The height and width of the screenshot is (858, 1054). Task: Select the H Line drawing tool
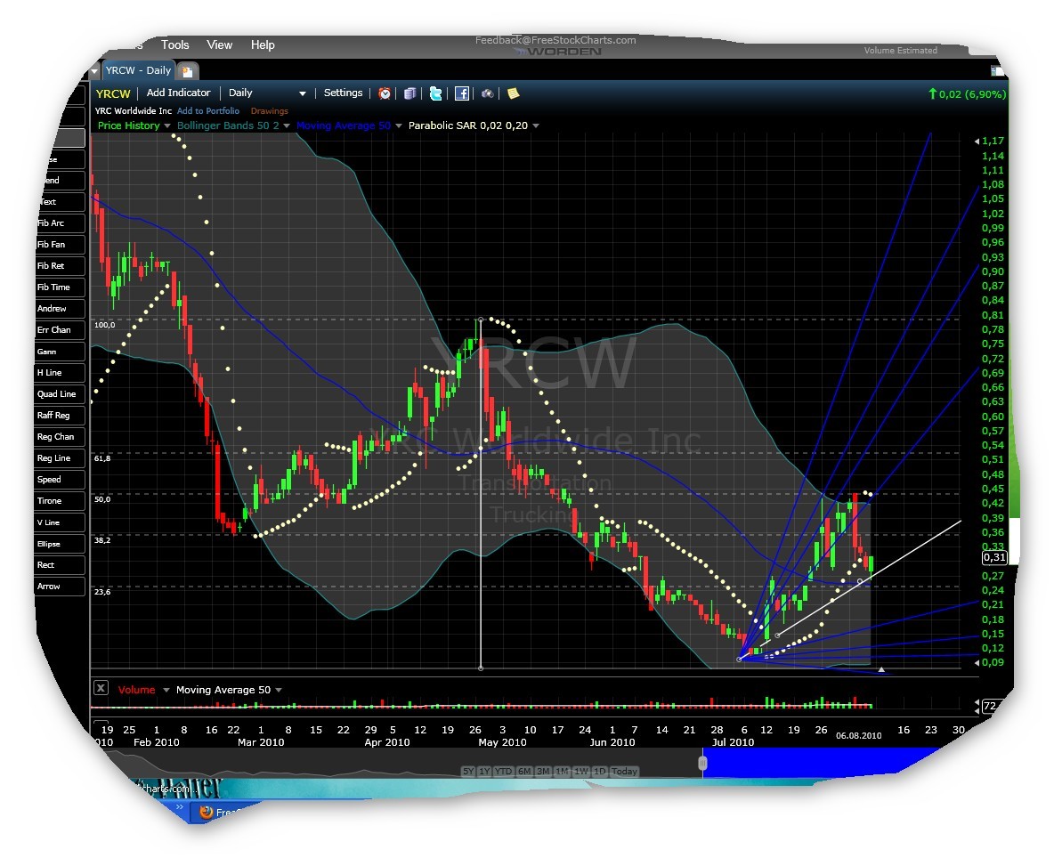click(x=61, y=372)
